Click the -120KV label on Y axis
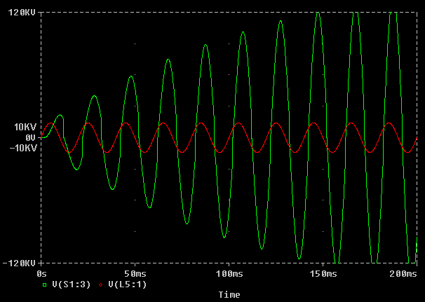Screen dimensions: 425x302 [x=21, y=263]
